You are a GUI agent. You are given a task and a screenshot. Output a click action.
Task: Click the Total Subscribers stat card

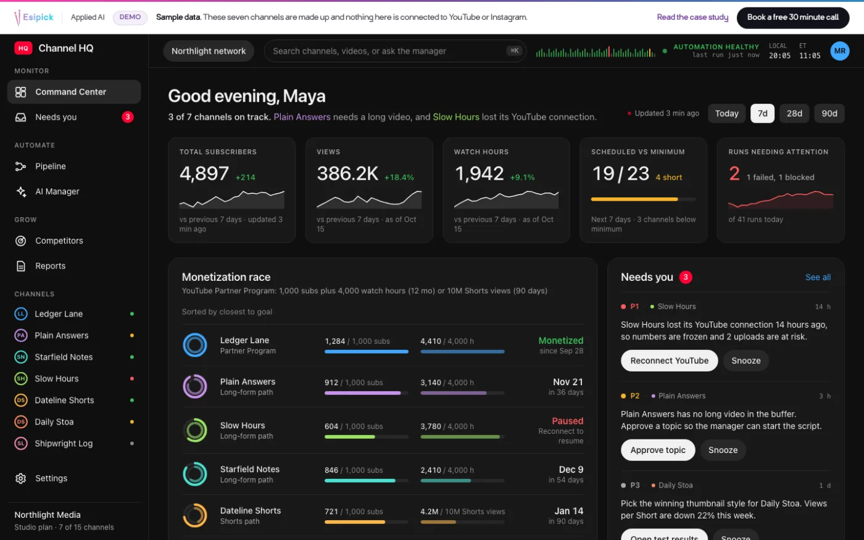232,190
